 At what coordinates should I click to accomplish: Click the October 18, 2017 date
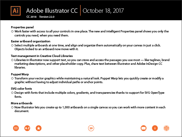pyautogui.click(x=103, y=11)
